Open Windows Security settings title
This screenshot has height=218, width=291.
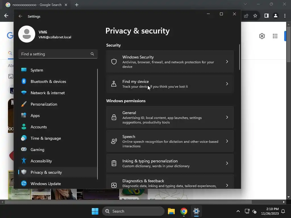138,57
